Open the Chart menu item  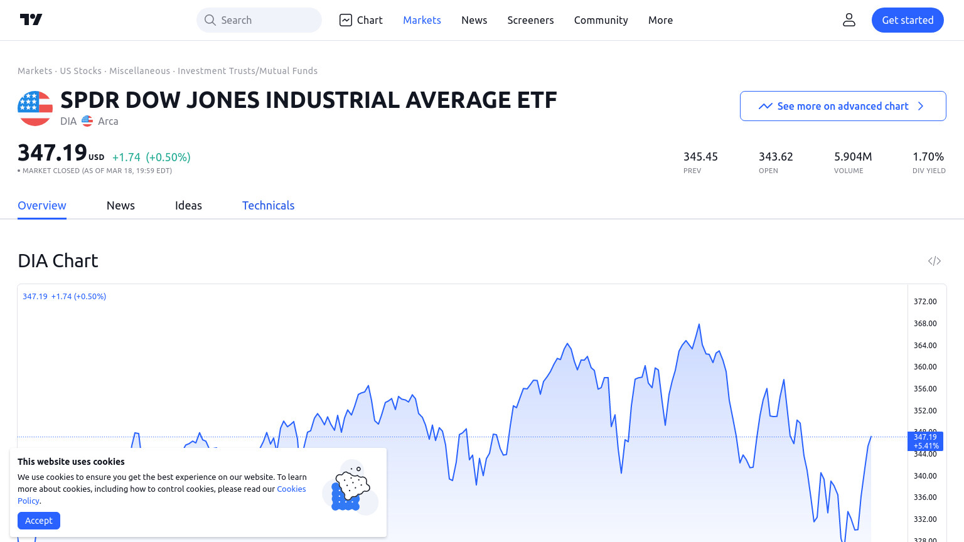[361, 20]
